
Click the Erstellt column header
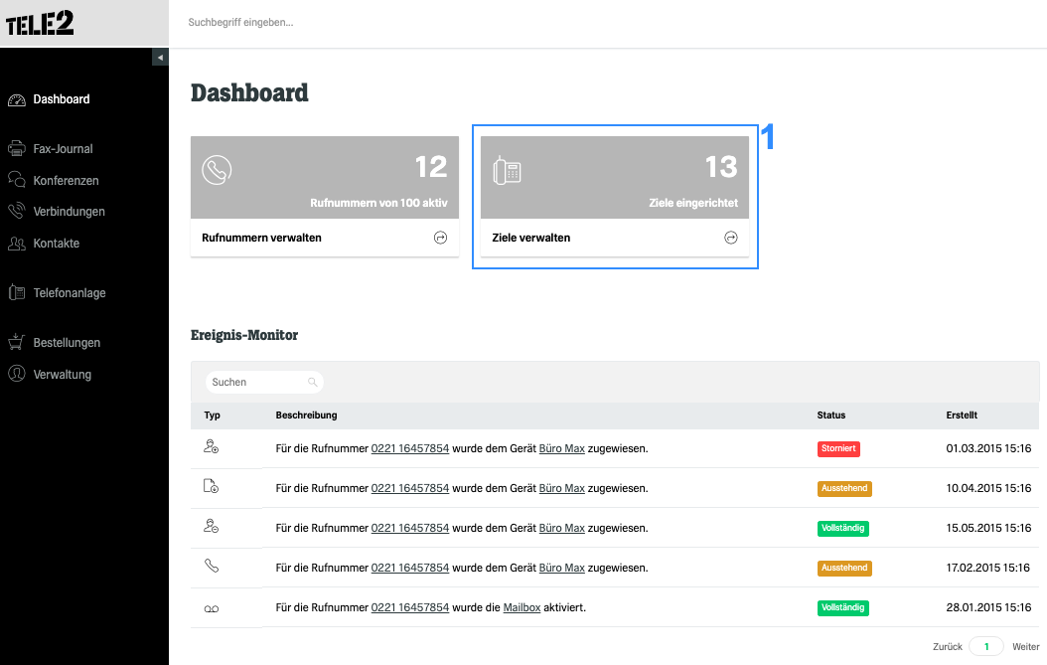coord(962,416)
